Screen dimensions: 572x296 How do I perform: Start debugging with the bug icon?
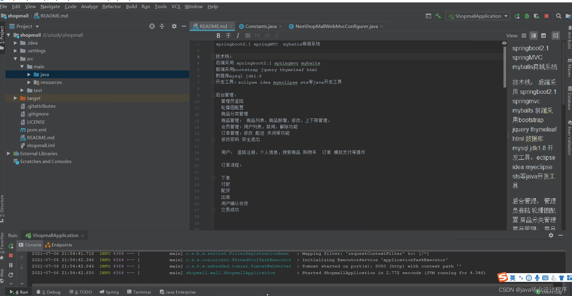[527, 16]
